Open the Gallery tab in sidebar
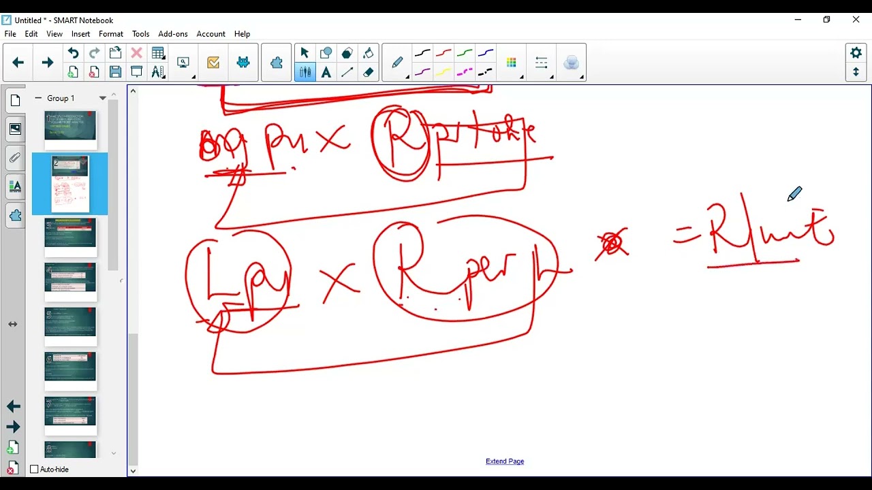This screenshot has width=872, height=490. [15, 129]
